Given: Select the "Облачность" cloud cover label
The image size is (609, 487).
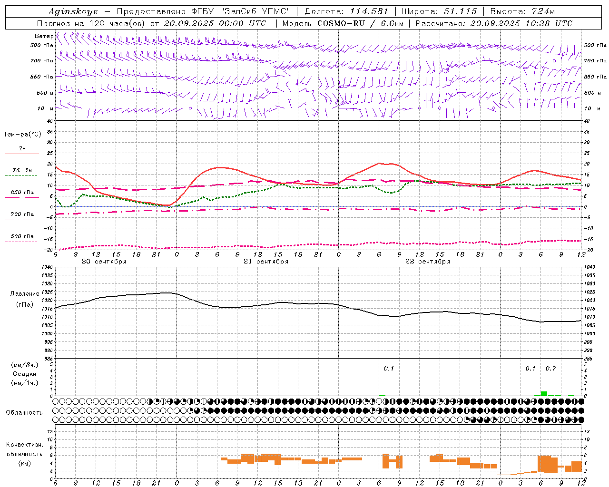Looking at the screenshot, I should pyautogui.click(x=24, y=412).
